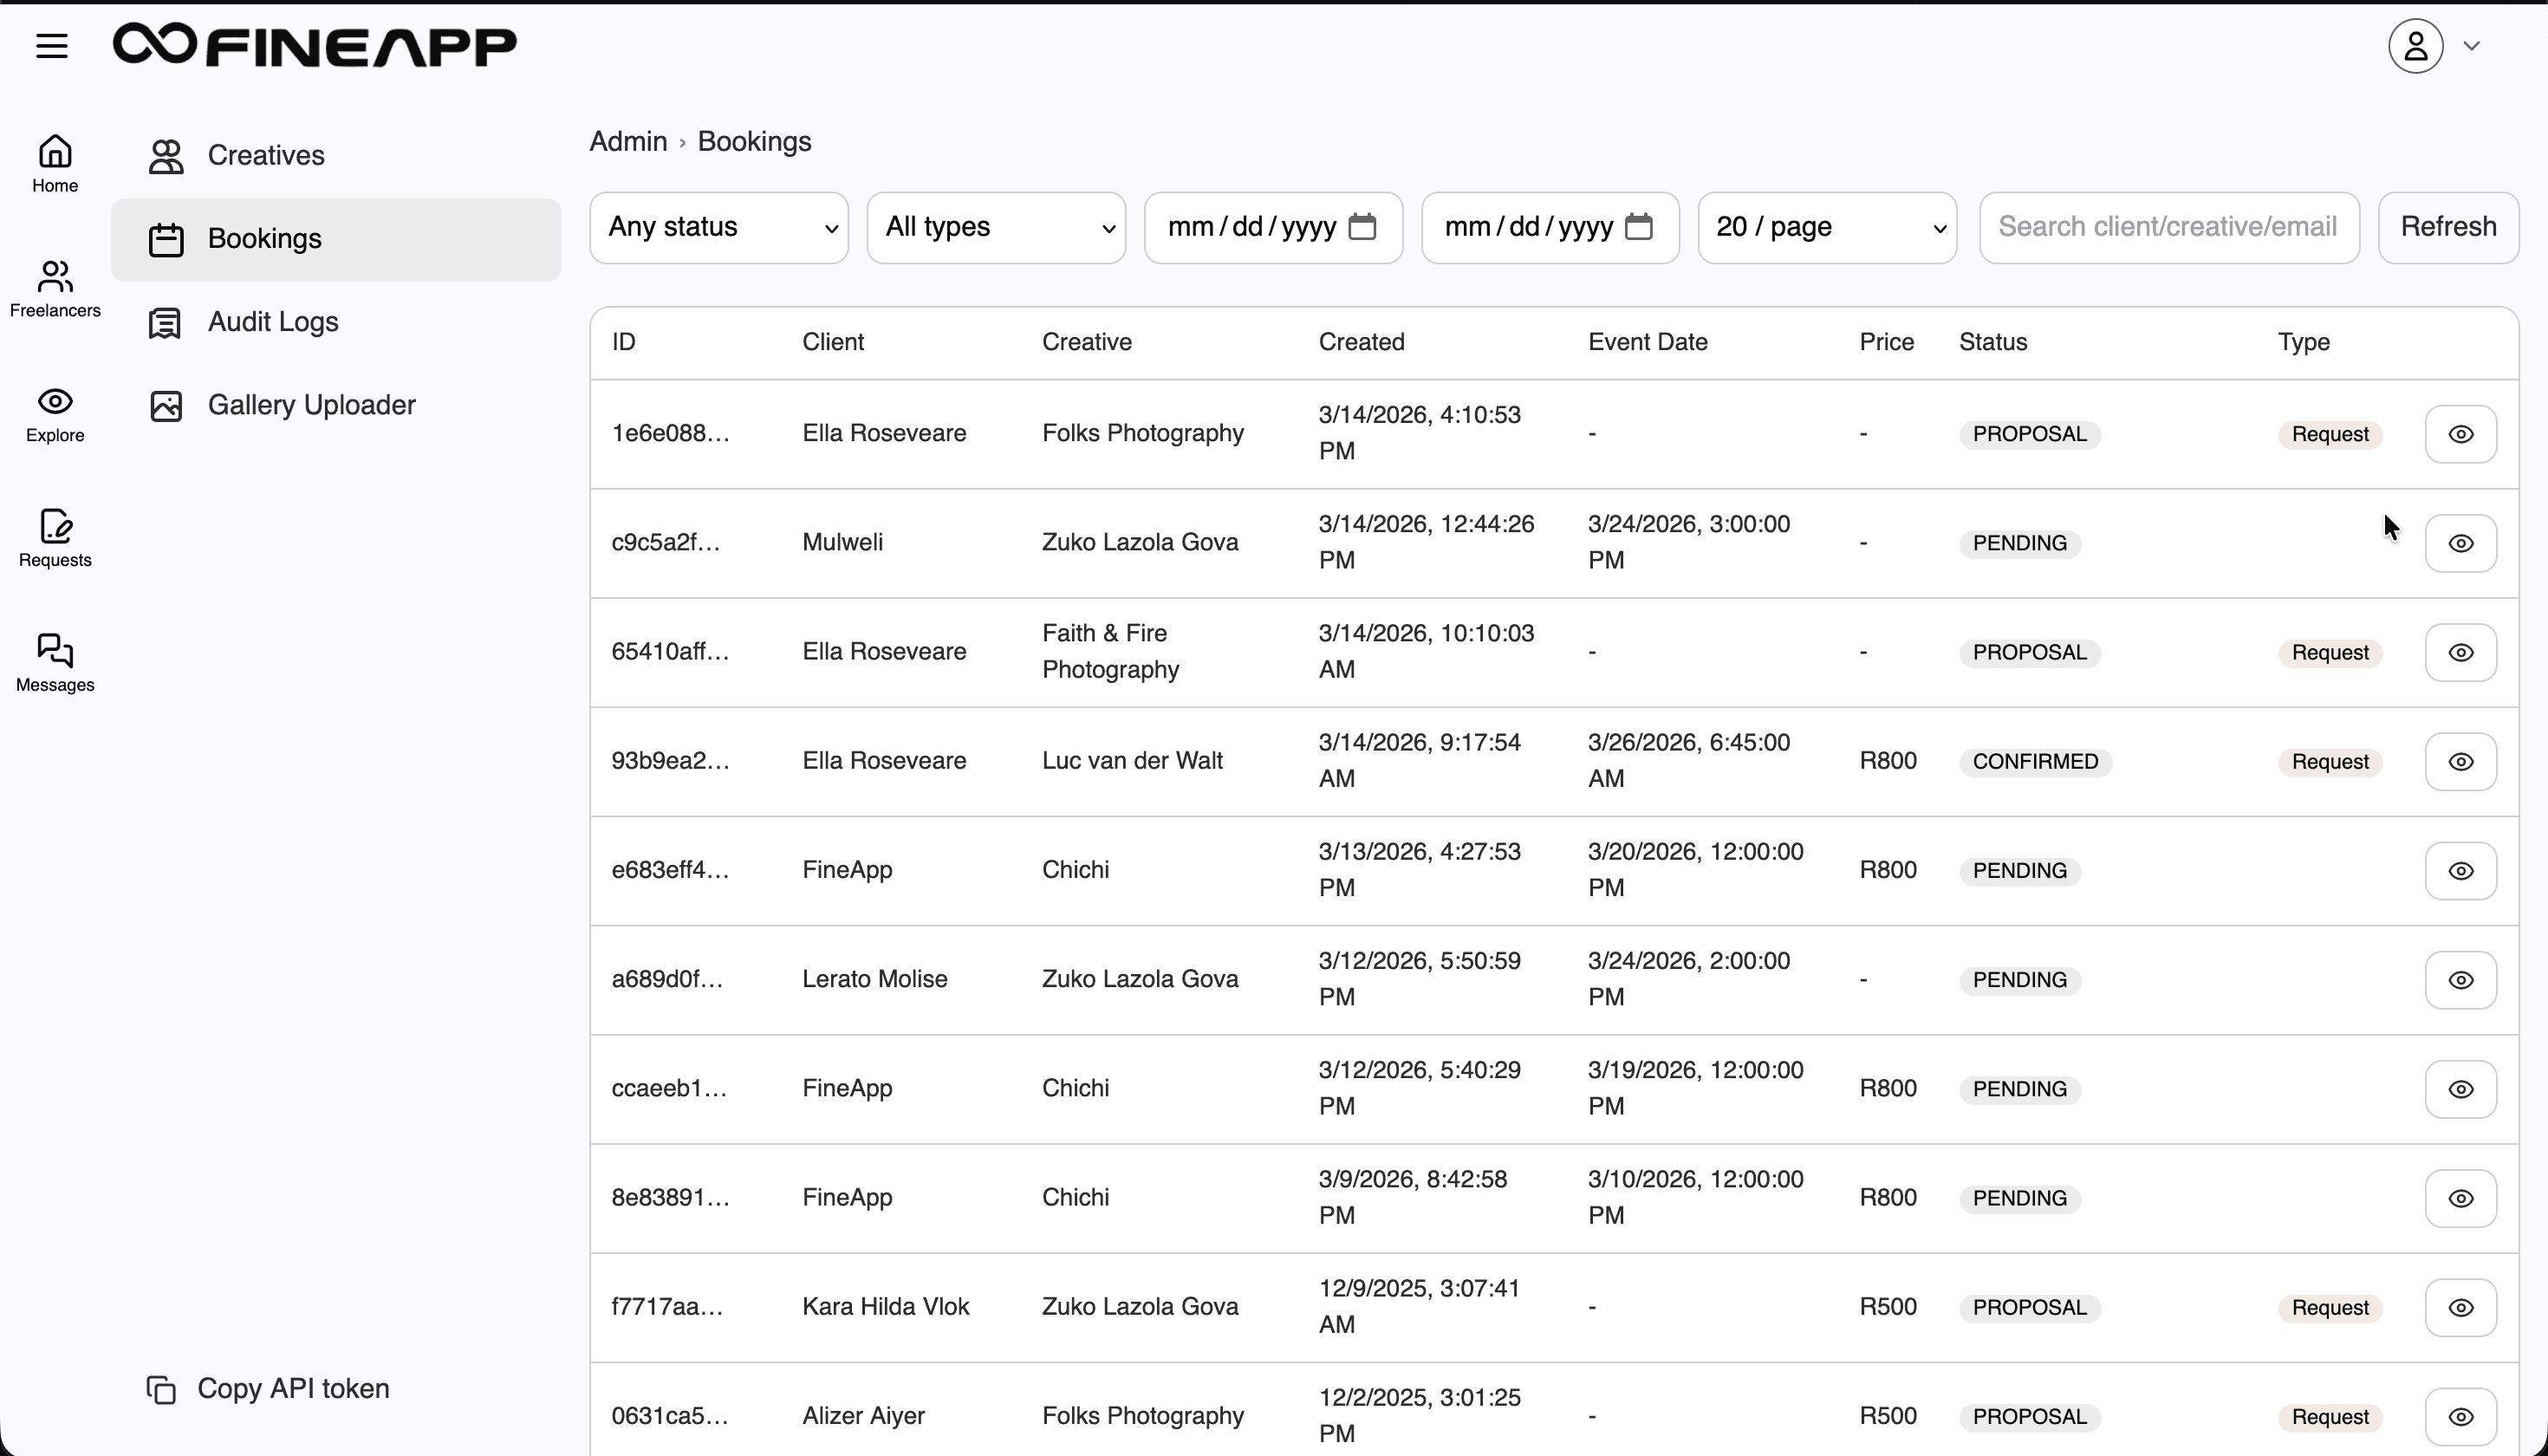Viewport: 2548px width, 1456px height.
Task: Click the search client/creative/email field
Action: [2168, 227]
